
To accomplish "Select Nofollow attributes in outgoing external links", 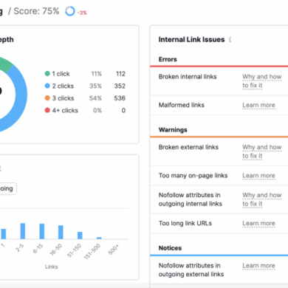I will tap(191, 270).
